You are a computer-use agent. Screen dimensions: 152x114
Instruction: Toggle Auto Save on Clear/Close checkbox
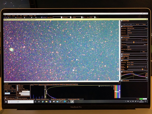click(17, 90)
